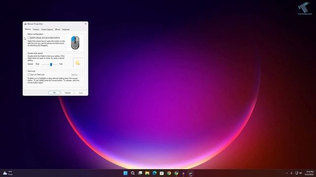Image resolution: width=316 pixels, height=177 pixels.
Task: Show hidden tray icons chevron
Action: tap(287, 173)
